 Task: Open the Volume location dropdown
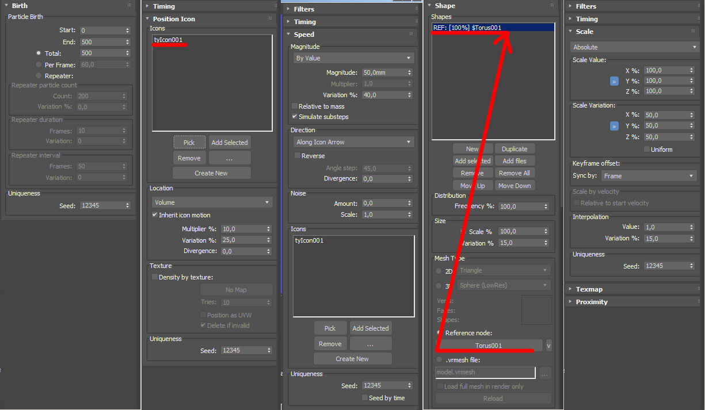pos(212,202)
